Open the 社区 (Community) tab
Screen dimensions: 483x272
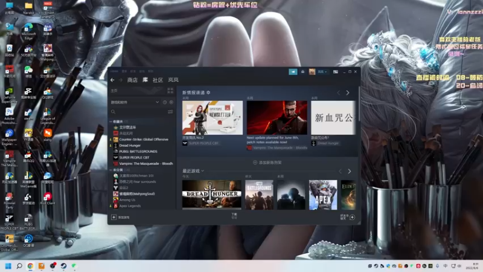158,80
